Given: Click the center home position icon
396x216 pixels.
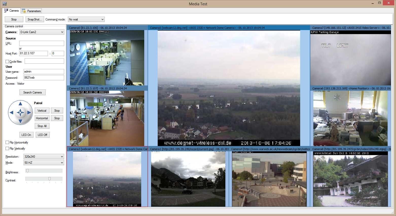Looking at the screenshot, I should click(x=20, y=113).
